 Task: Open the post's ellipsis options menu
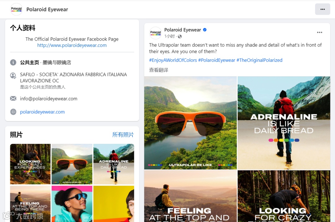pyautogui.click(x=319, y=32)
